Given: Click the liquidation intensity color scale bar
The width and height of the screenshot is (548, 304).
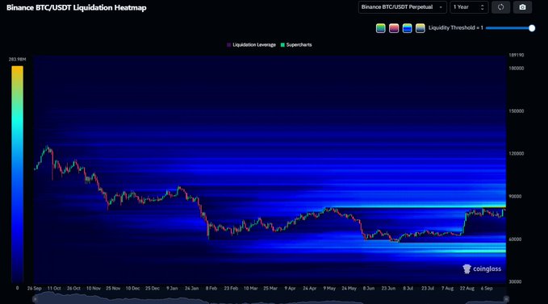Looking at the screenshot, I should click(18, 174).
